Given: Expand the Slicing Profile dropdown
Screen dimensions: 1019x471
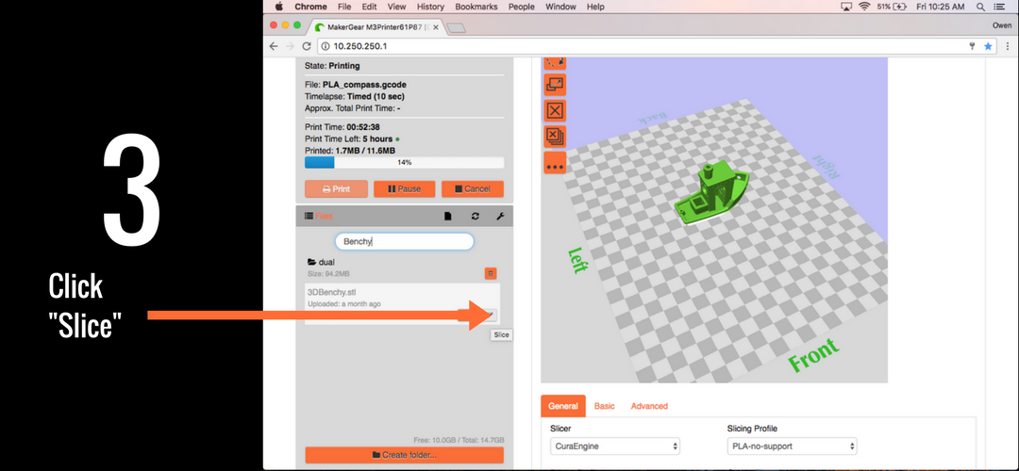Looking at the screenshot, I should pos(793,446).
